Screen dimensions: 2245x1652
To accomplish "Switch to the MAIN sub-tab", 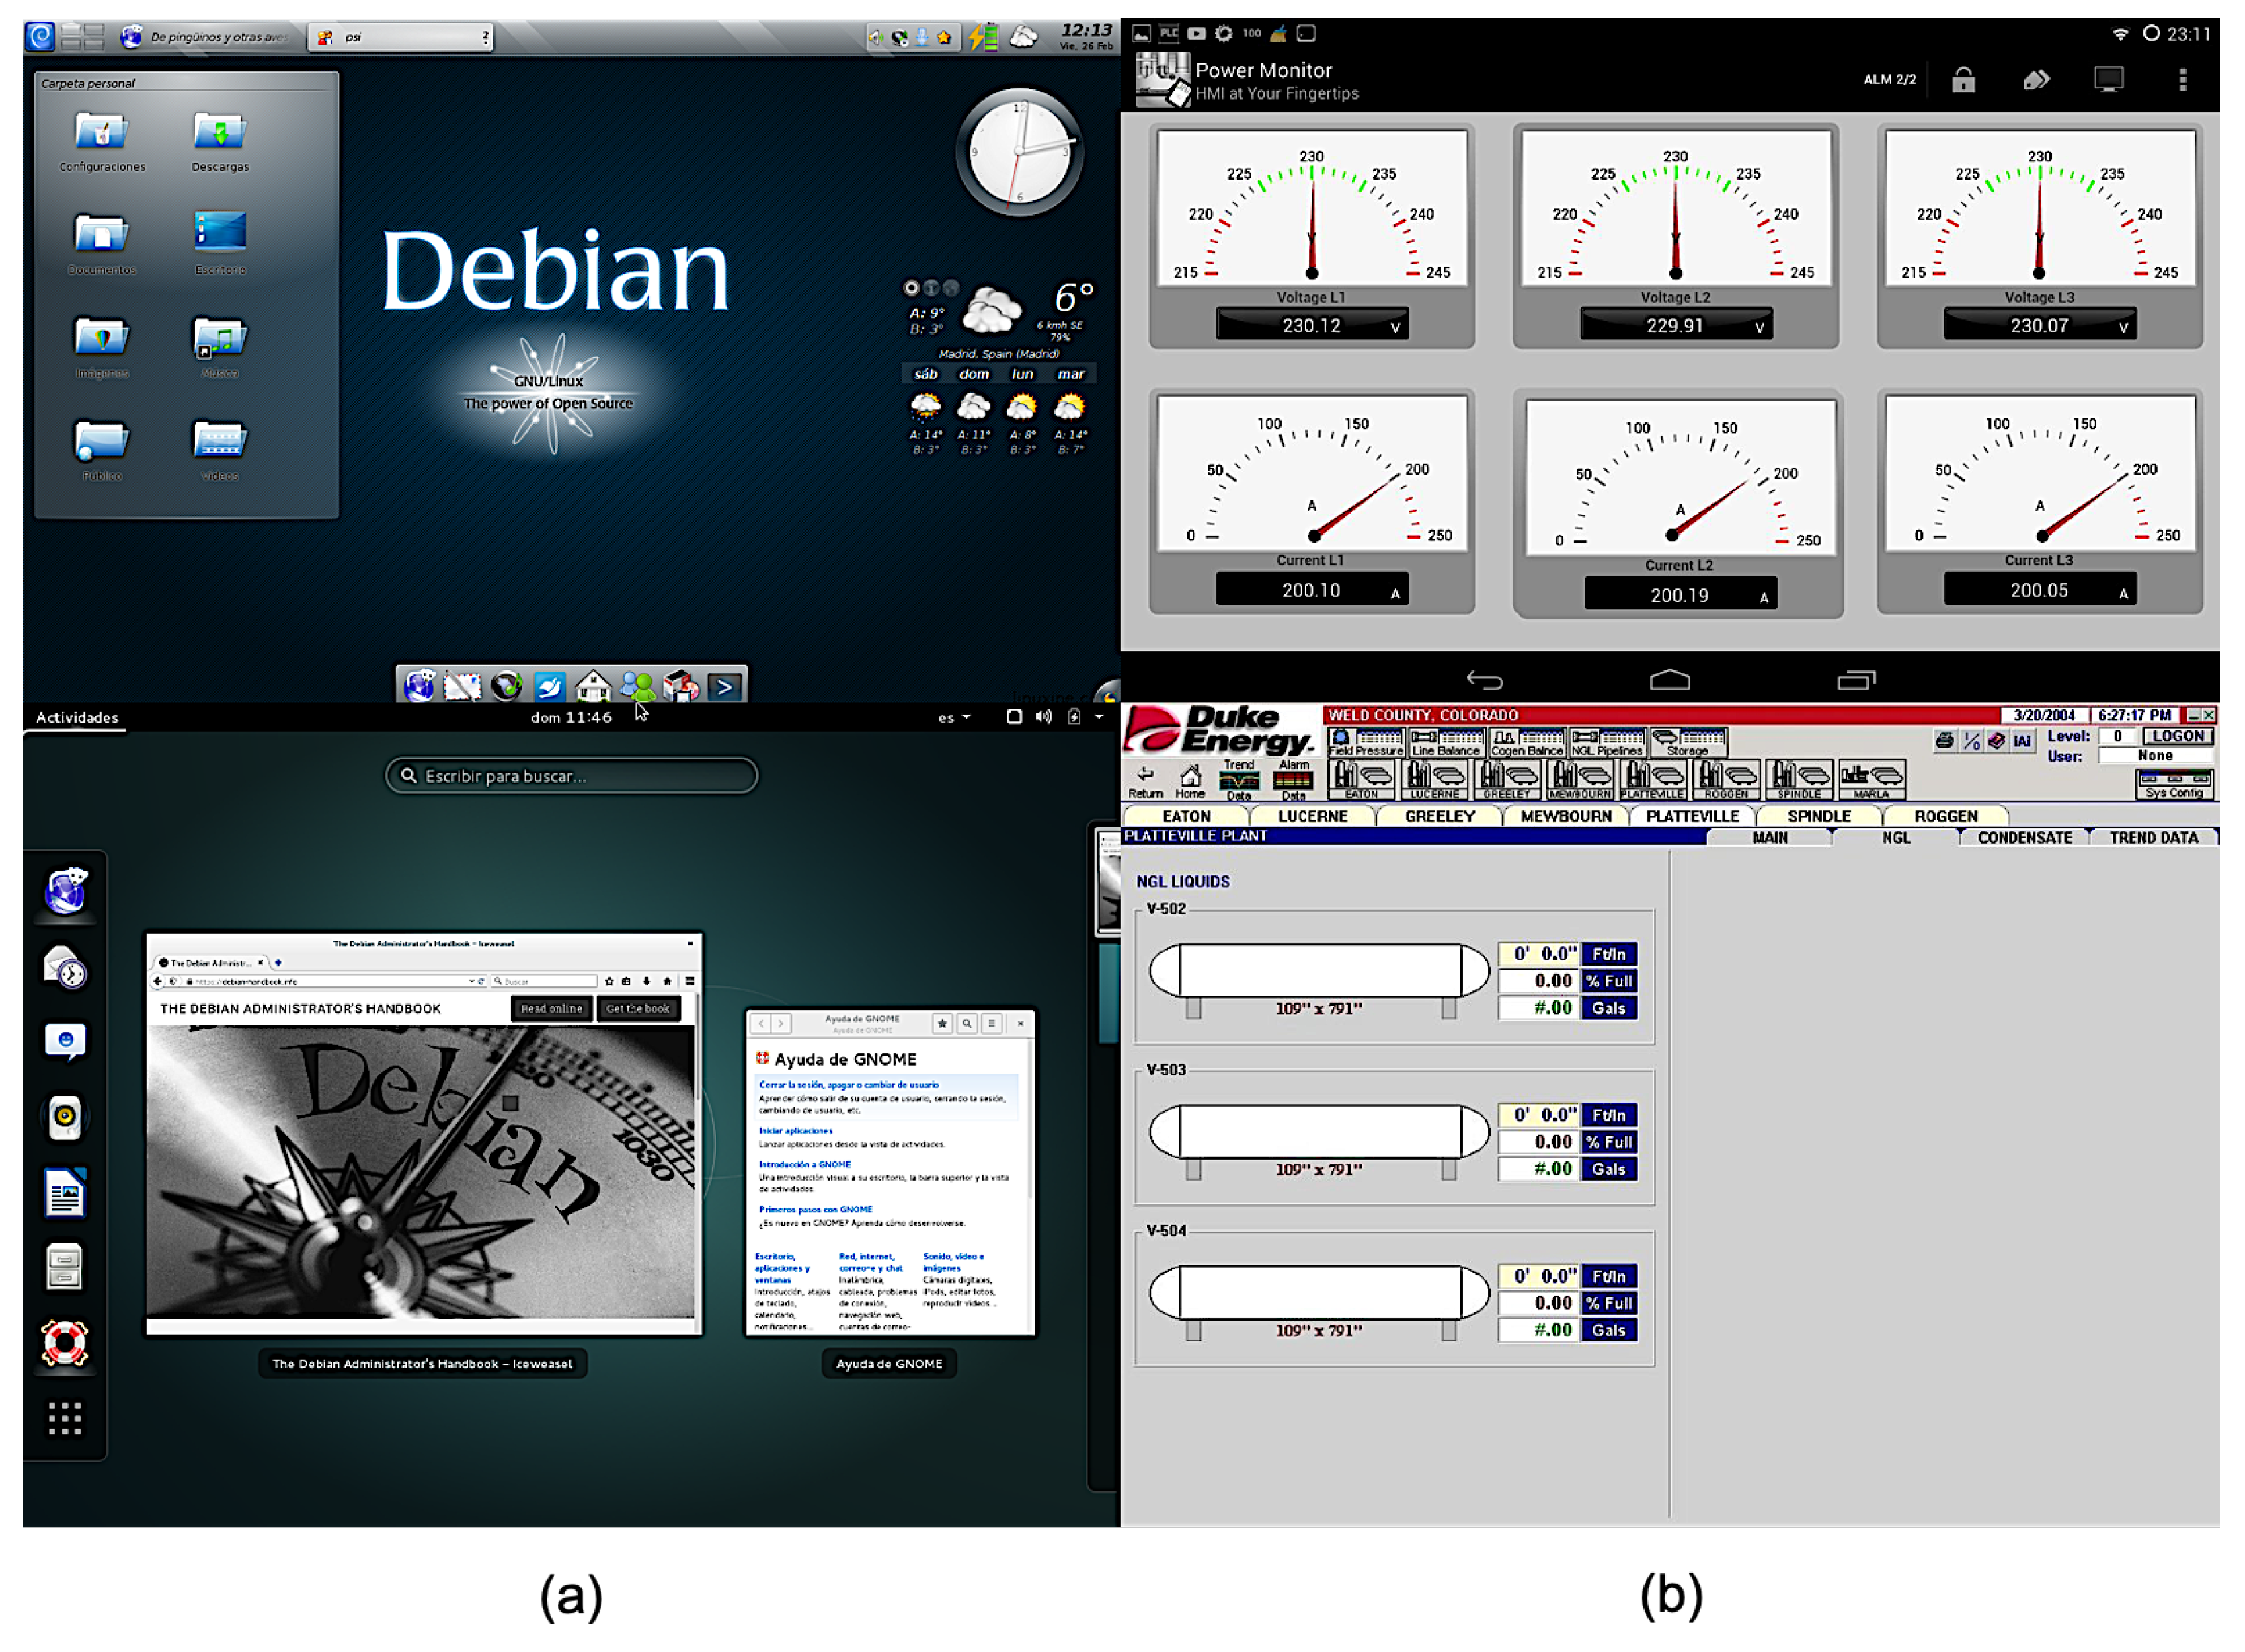I will pyautogui.click(x=1769, y=838).
